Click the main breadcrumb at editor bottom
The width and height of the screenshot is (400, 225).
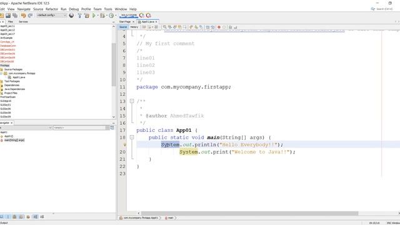coord(171,218)
